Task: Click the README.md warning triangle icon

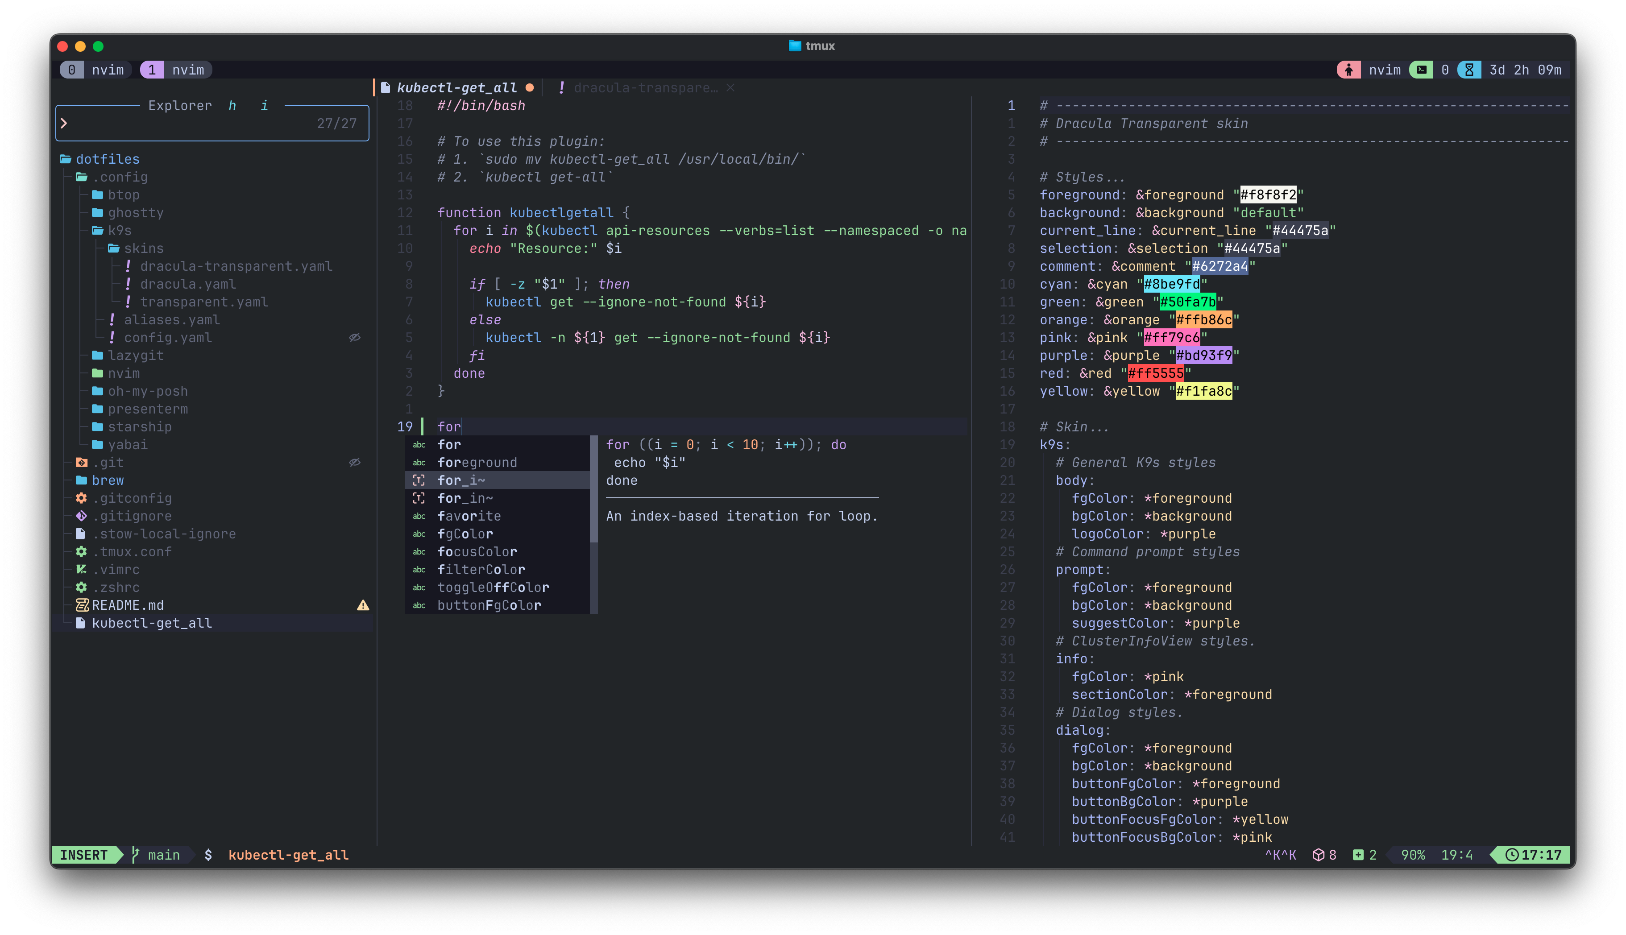Action: click(363, 606)
